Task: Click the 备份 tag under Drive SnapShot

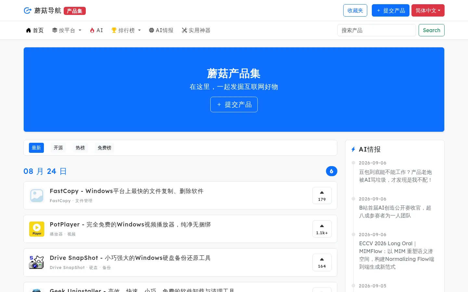Action: pyautogui.click(x=107, y=268)
